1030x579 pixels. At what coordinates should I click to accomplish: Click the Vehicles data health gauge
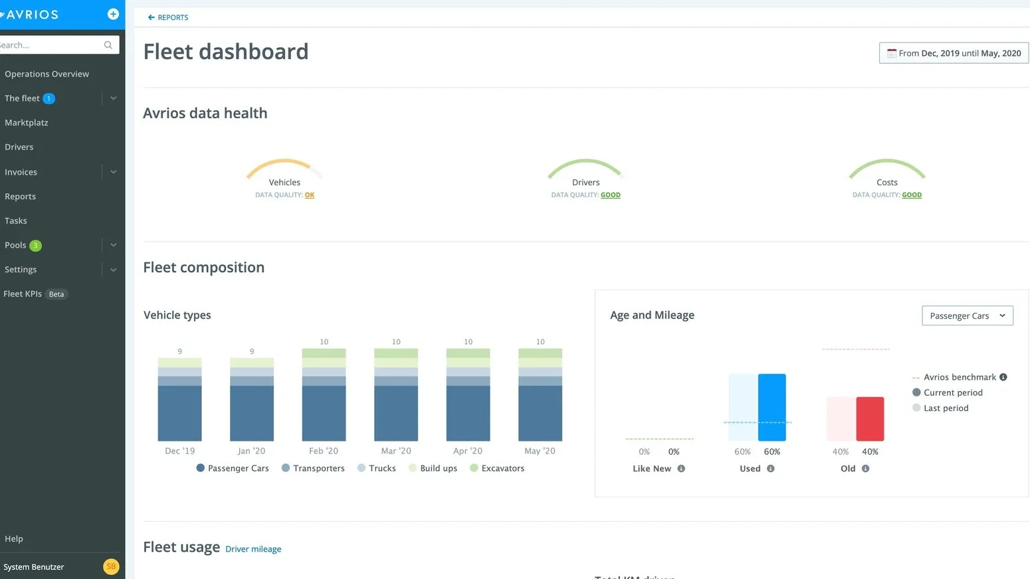pos(284,169)
